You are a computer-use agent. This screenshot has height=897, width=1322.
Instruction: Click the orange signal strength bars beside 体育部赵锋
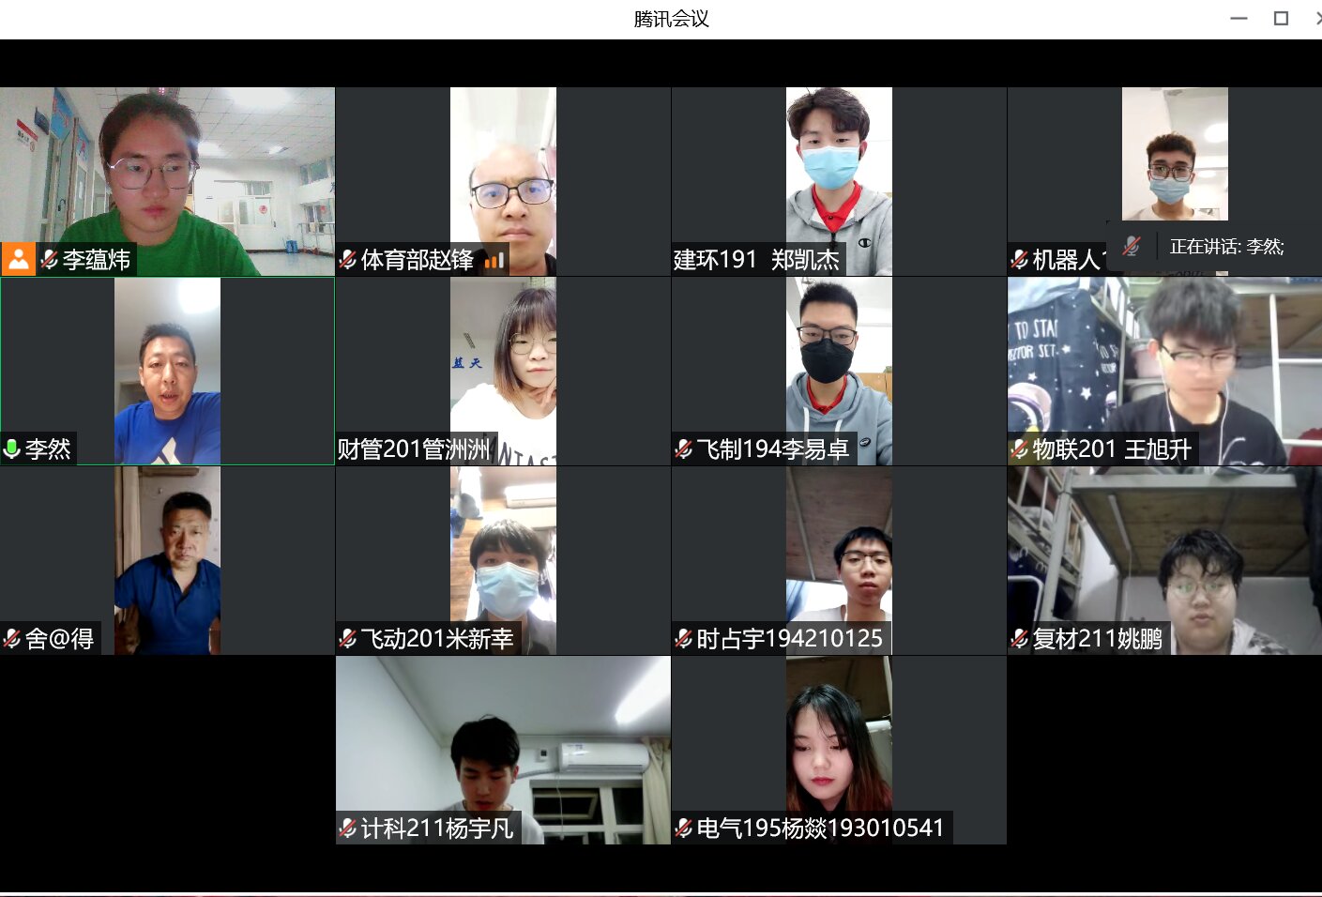pyautogui.click(x=494, y=260)
